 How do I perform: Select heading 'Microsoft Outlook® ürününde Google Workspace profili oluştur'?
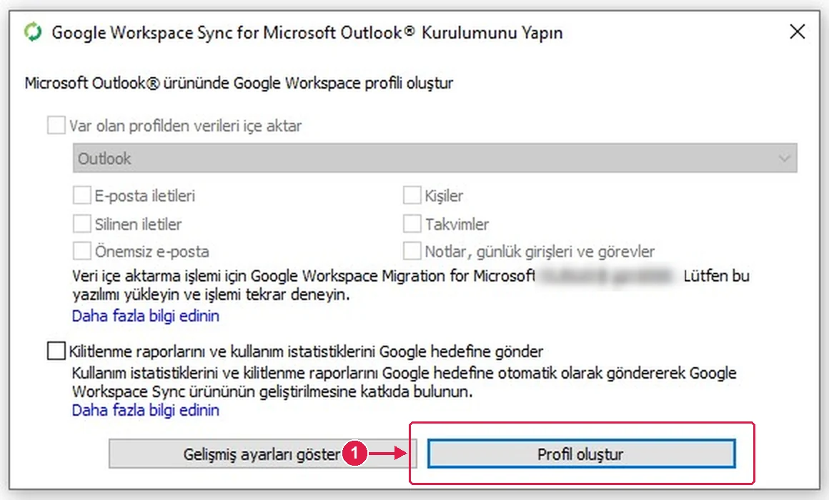239,84
